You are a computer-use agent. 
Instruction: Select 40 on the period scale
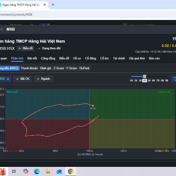[x=145, y=80]
